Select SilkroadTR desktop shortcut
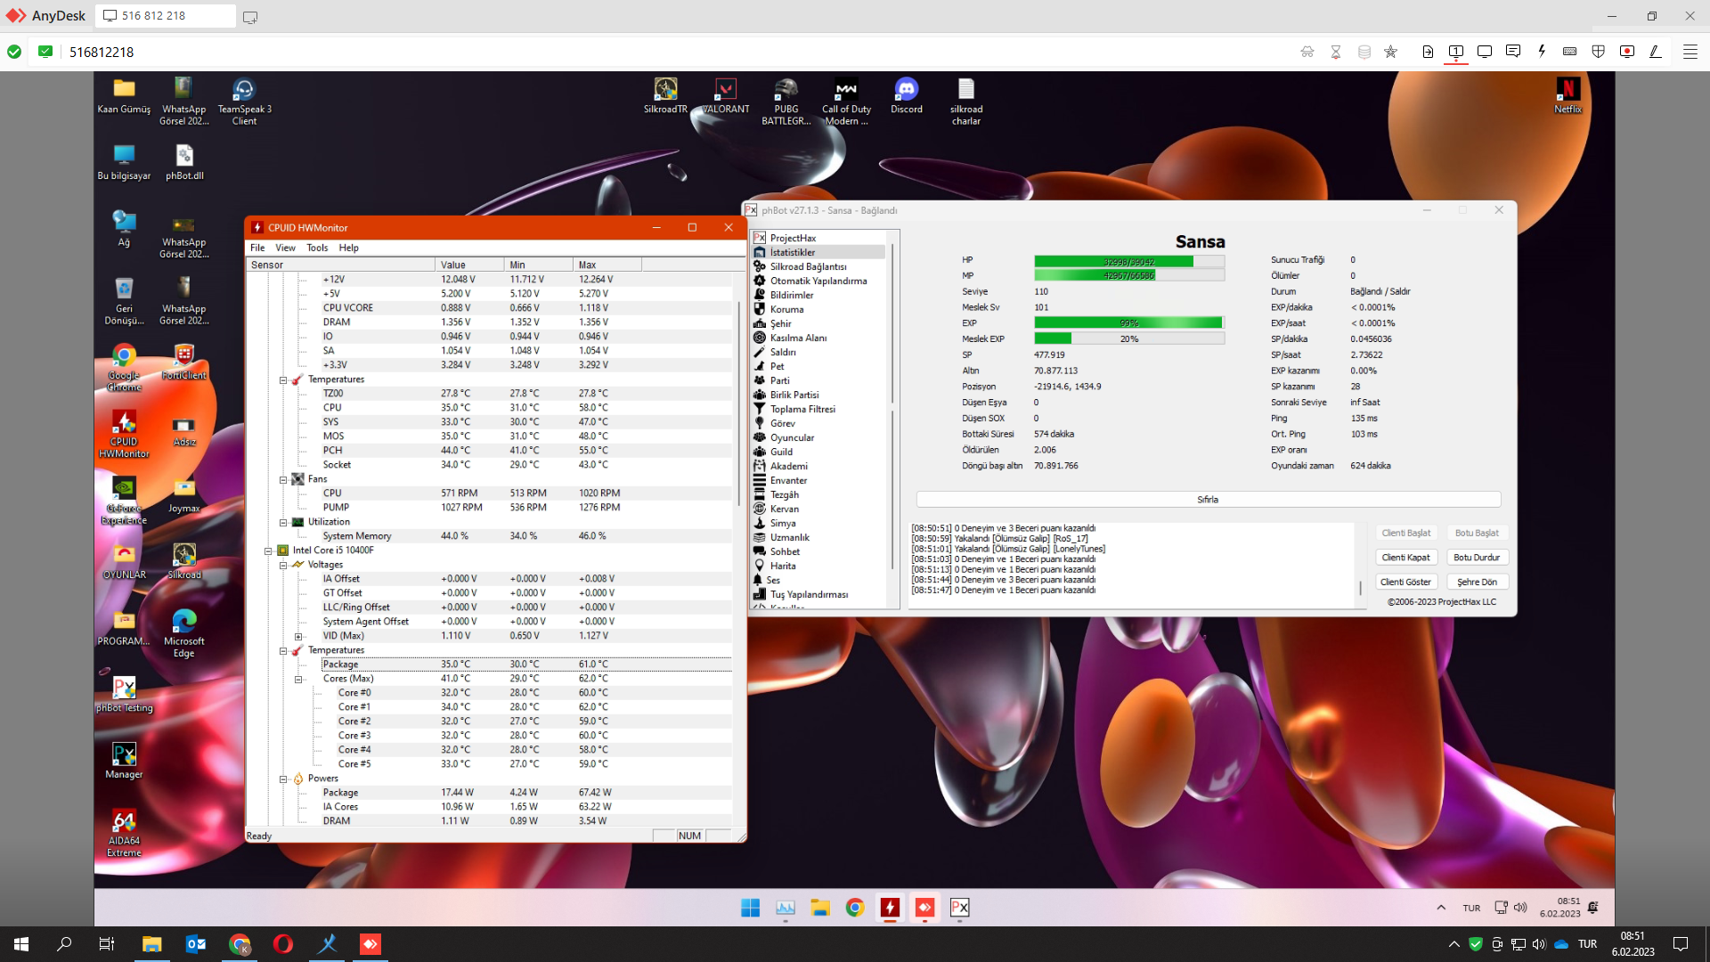The width and height of the screenshot is (1710, 962). (x=665, y=96)
